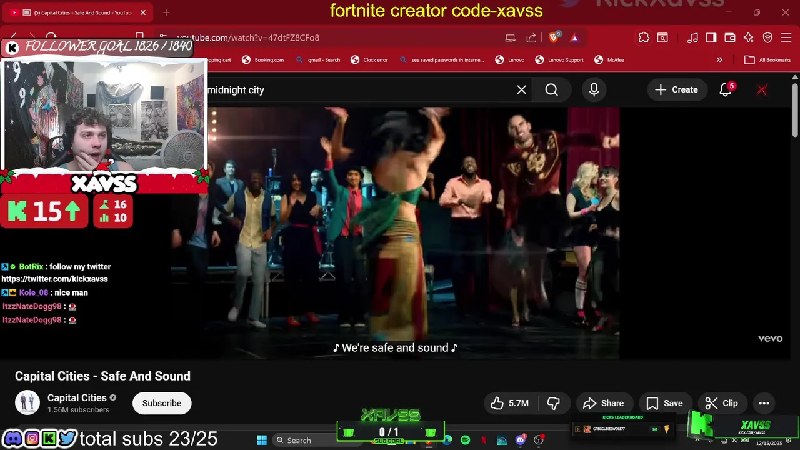
Task: Open the YouTube Create menu
Action: pos(676,90)
